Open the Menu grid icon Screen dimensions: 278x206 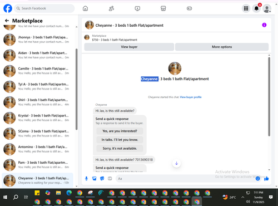246,8
